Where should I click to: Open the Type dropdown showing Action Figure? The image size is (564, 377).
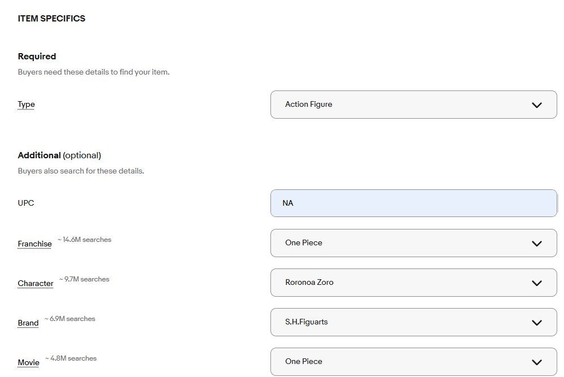(414, 105)
